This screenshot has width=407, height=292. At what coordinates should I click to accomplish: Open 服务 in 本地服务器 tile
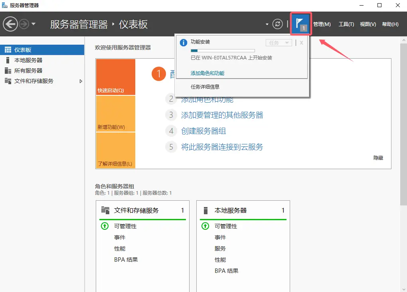point(220,249)
